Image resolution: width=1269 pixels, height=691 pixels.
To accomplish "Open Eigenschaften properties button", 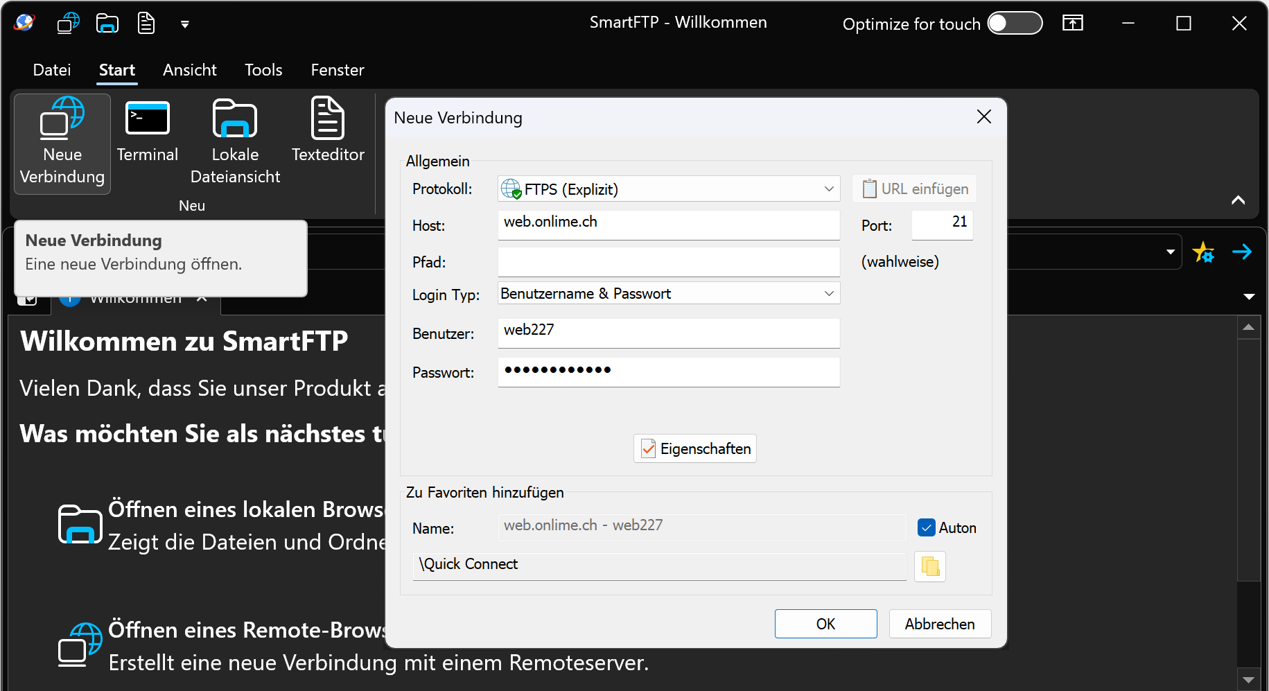I will pyautogui.click(x=695, y=448).
